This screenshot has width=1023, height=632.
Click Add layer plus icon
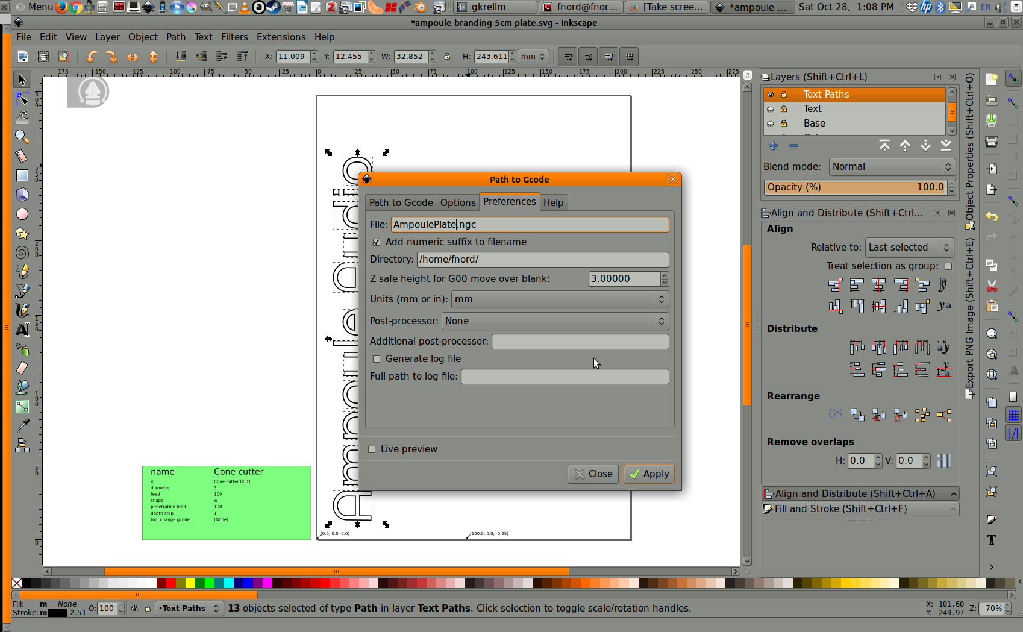(x=774, y=146)
